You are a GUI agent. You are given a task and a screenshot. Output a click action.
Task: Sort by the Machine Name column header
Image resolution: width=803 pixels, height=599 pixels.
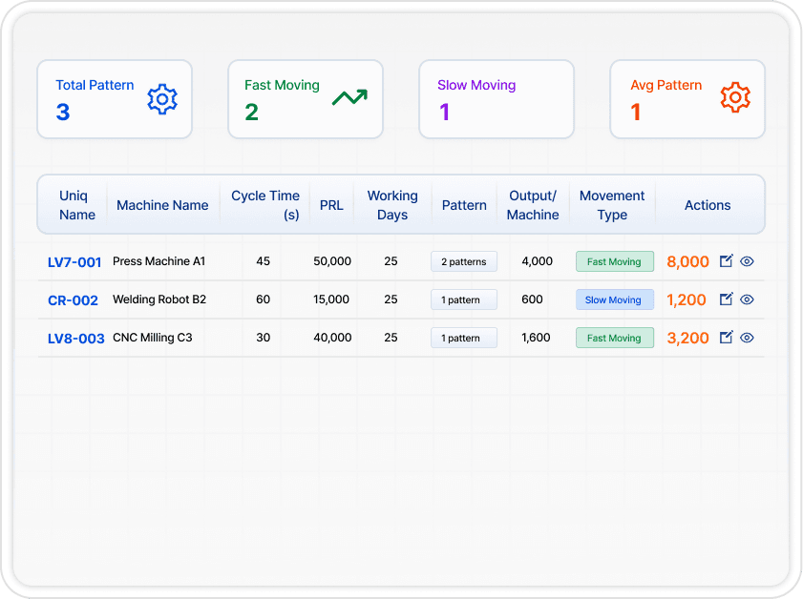162,205
